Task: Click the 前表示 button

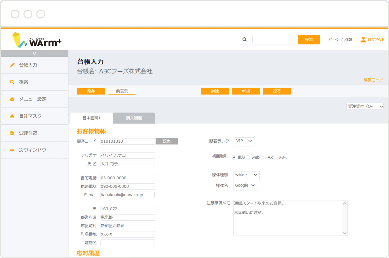Action: tap(122, 91)
